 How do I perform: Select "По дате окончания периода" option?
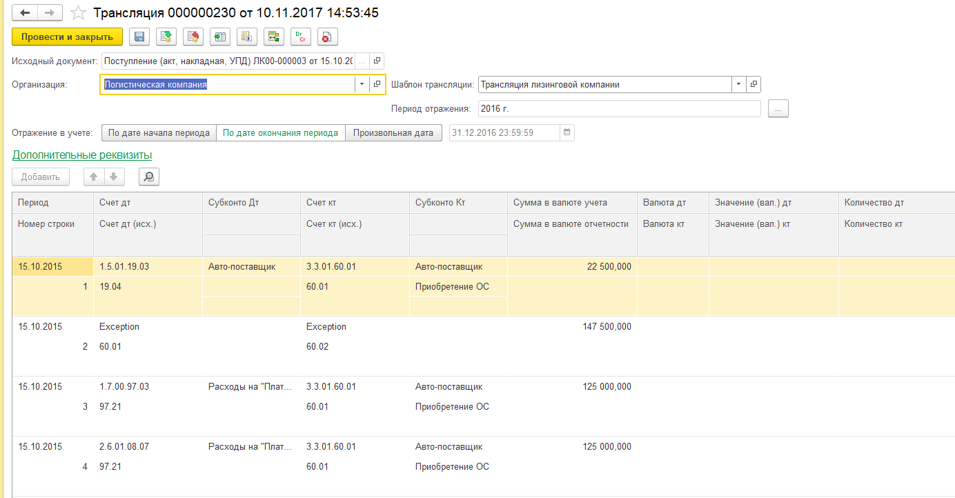click(x=280, y=132)
